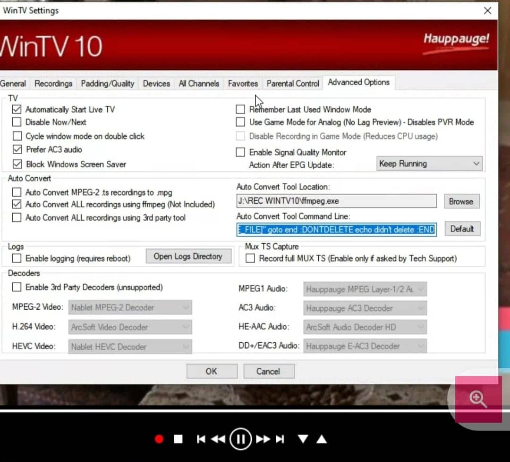510x462 pixels.
Task: Check Record full MUX TS option
Action: click(250, 258)
